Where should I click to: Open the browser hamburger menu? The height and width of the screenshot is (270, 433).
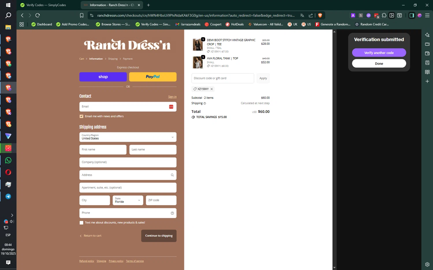427,15
